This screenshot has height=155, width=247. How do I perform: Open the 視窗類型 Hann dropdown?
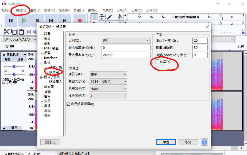pos(108,89)
